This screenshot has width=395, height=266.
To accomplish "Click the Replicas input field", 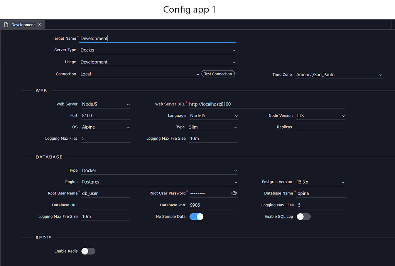I will 320,127.
